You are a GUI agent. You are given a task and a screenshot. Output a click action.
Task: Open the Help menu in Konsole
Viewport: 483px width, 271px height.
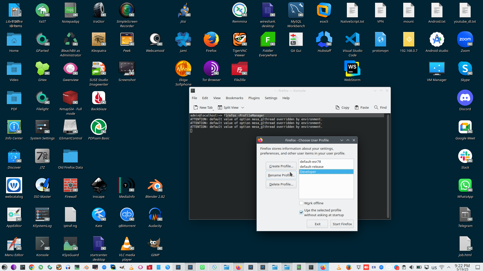pos(286,98)
